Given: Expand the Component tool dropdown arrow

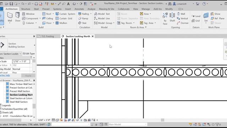Looking at the screenshot, I should (x=40, y=18).
